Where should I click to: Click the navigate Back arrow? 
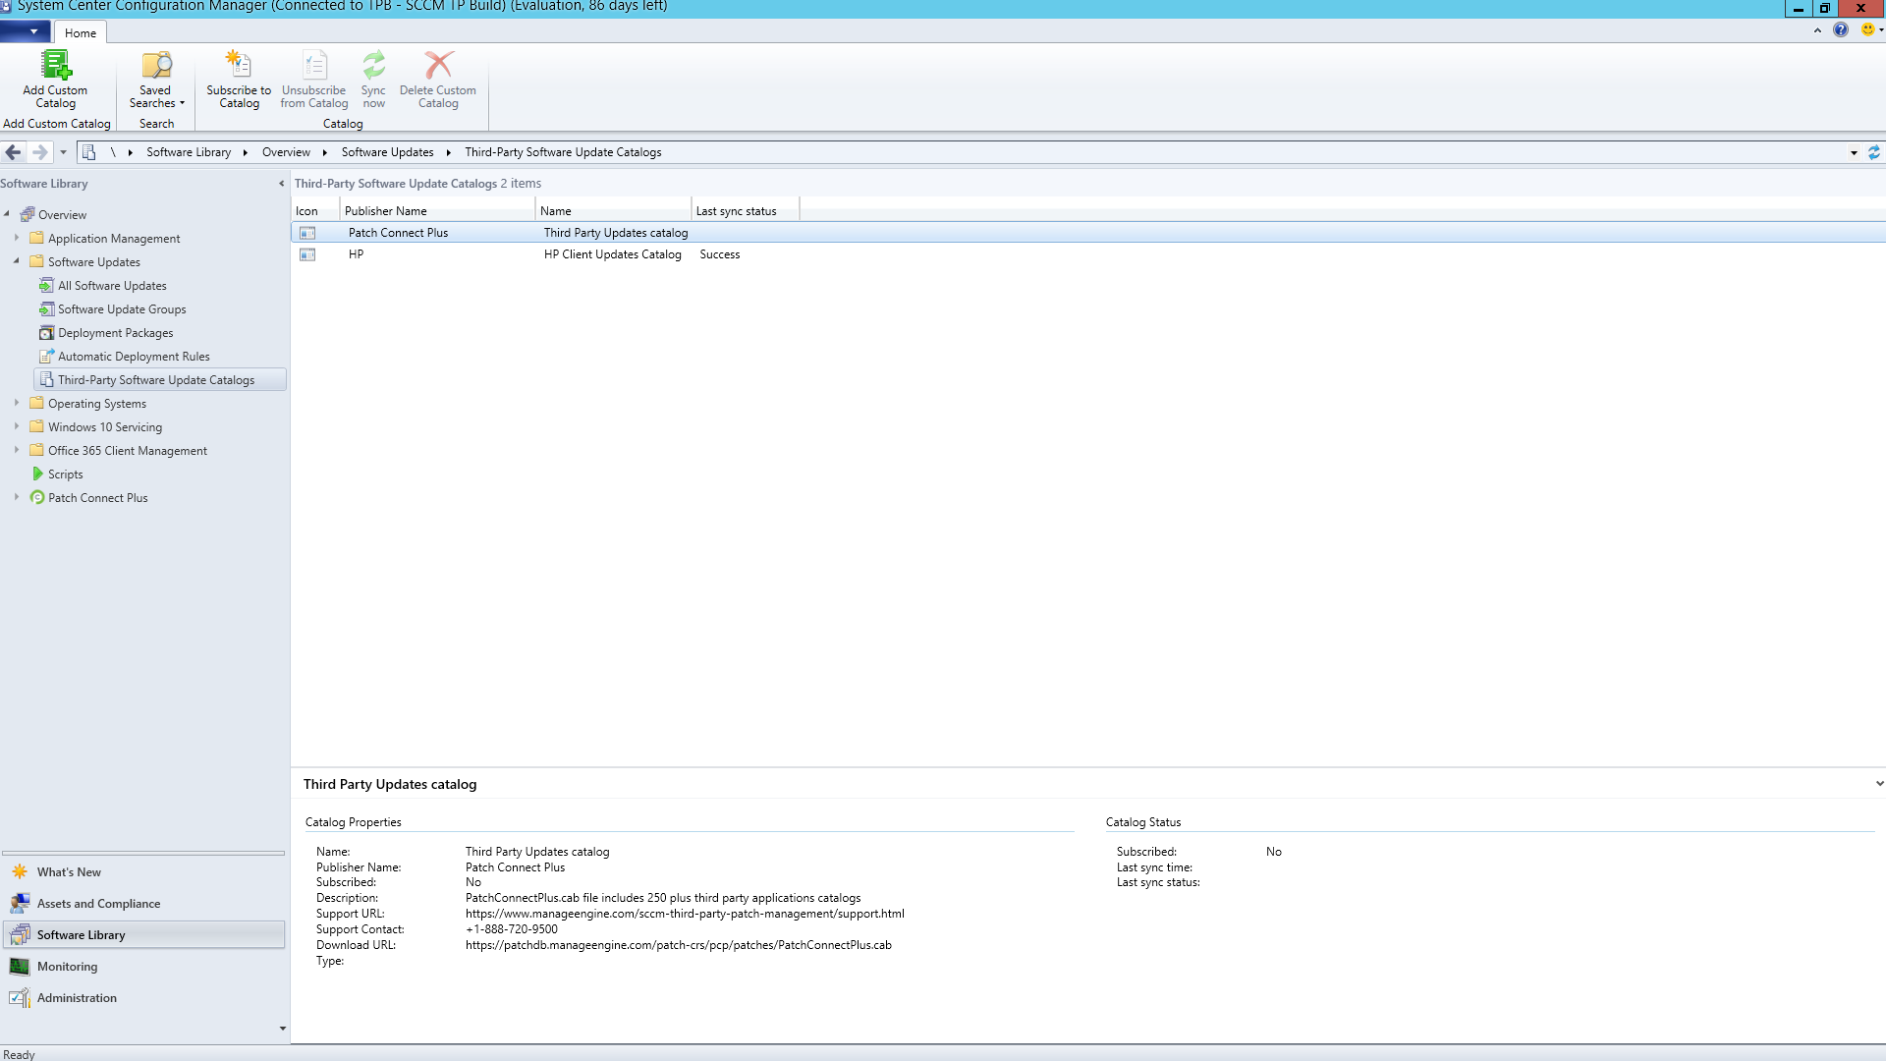point(14,152)
